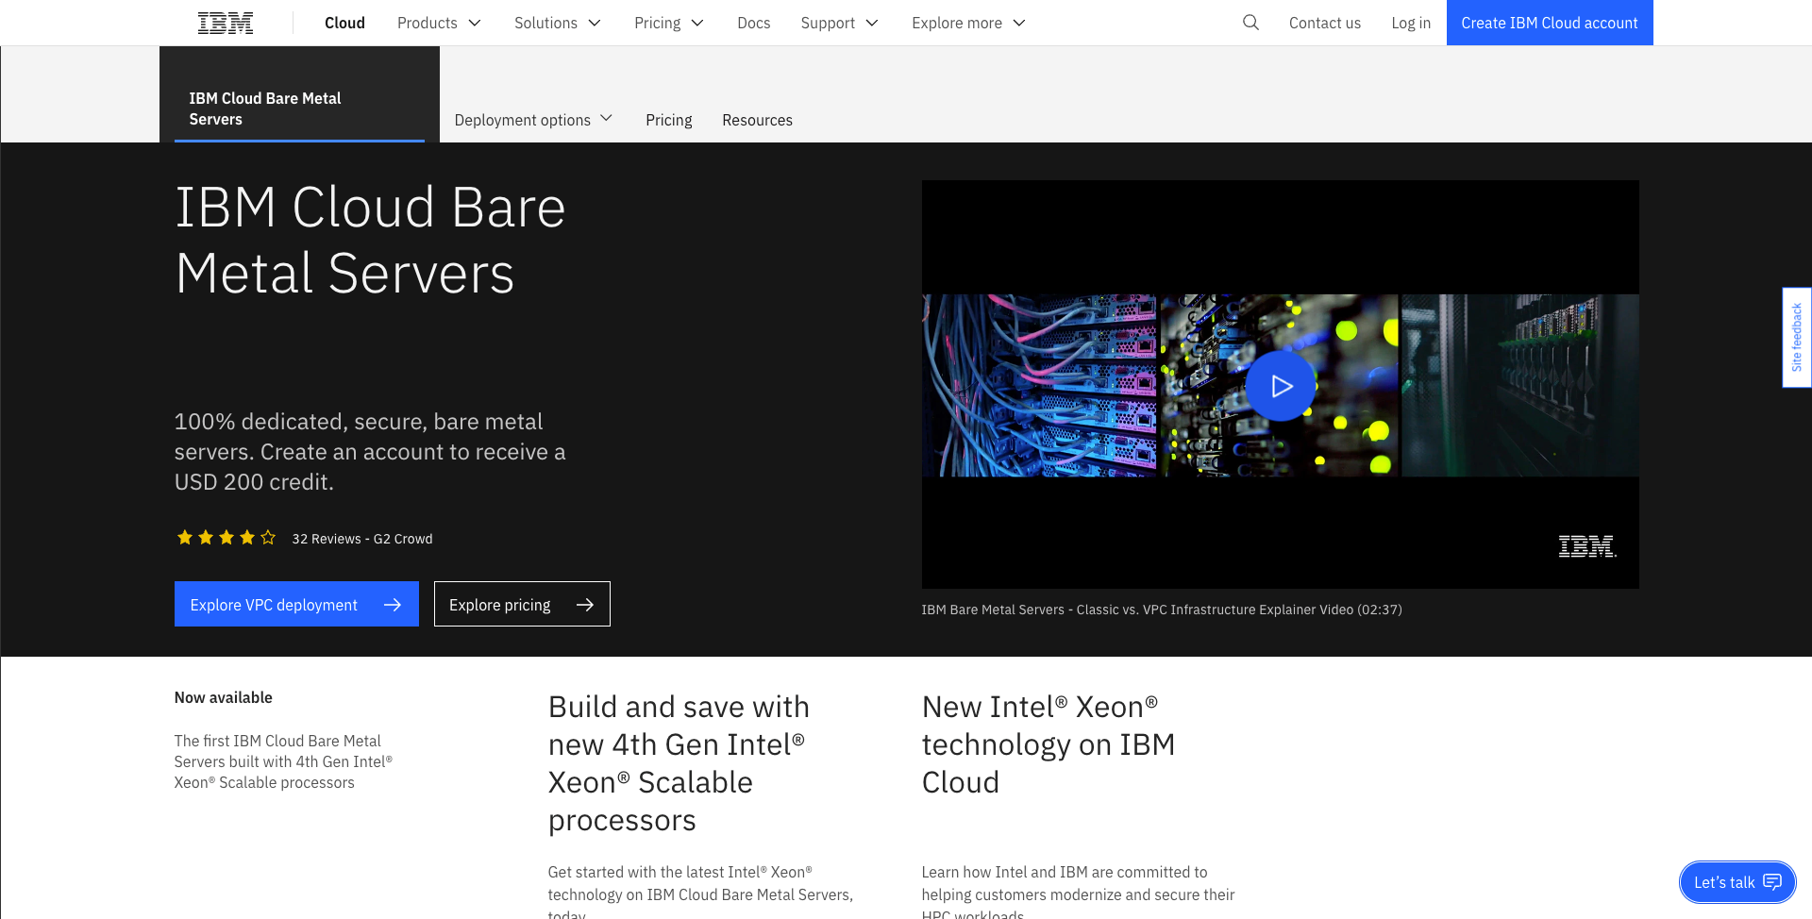Open the top navigation Pricing dropdown
The image size is (1812, 919).
668,23
